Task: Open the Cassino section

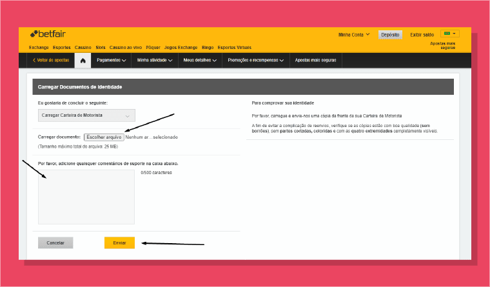Action: coord(83,48)
